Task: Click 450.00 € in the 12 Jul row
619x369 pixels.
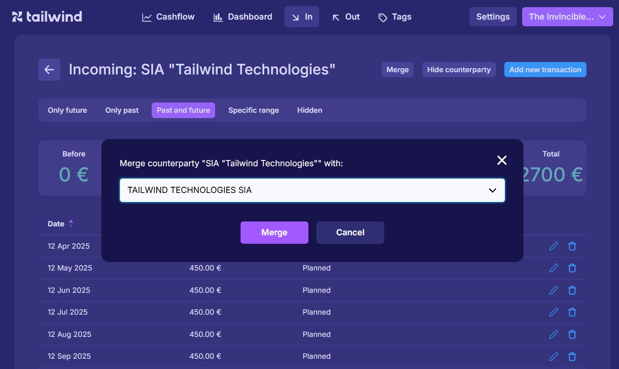Action: [x=205, y=312]
